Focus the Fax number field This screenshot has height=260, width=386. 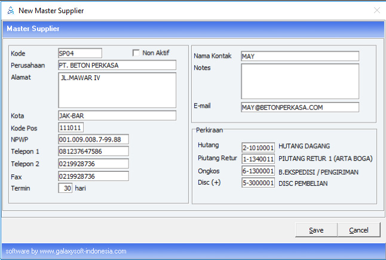click(93, 176)
